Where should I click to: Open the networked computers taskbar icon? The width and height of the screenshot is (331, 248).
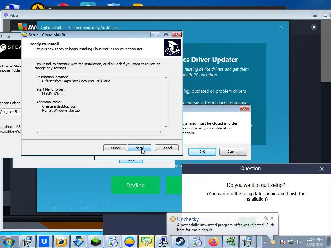163,242
